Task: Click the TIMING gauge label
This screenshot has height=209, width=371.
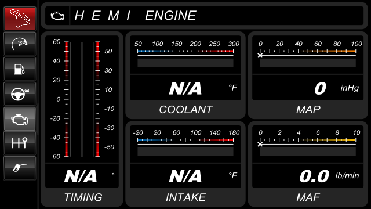Action: pos(83,197)
